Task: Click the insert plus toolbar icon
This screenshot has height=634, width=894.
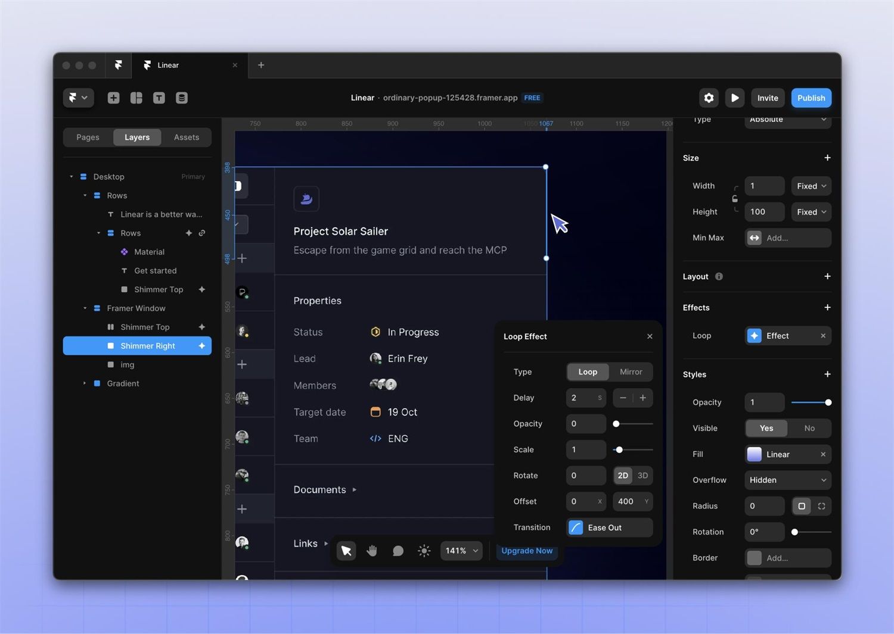Action: tap(113, 98)
